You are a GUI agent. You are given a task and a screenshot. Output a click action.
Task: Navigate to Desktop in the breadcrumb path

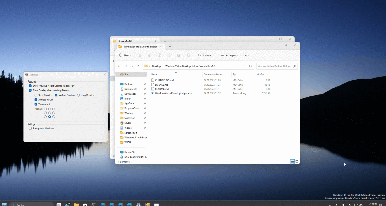point(156,66)
